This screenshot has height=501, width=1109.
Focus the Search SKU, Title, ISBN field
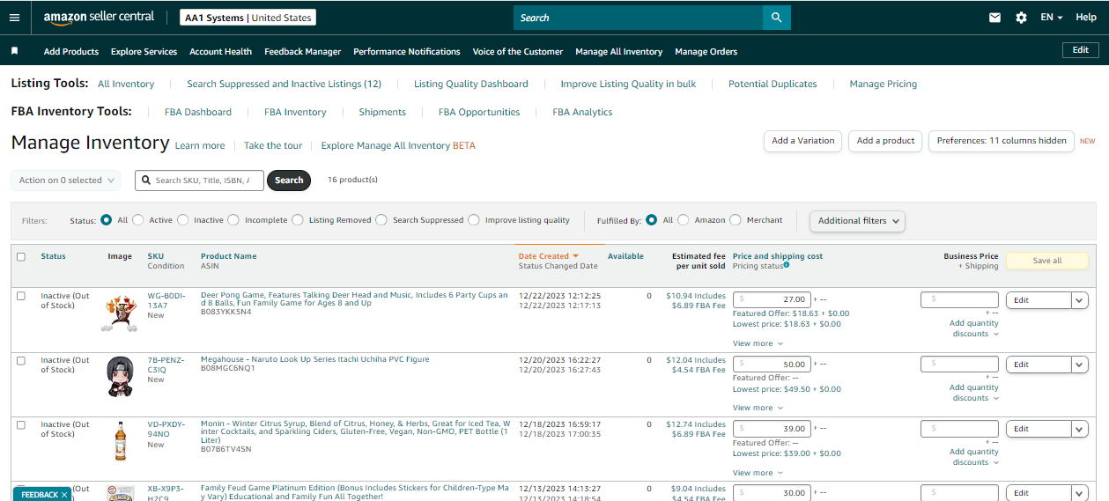click(199, 181)
